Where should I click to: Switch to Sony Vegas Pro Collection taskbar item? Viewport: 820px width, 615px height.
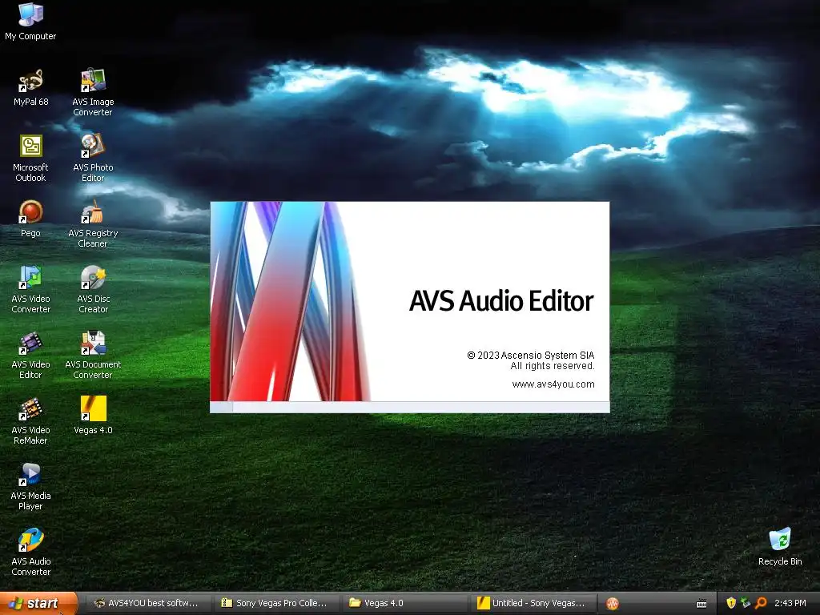pos(275,603)
